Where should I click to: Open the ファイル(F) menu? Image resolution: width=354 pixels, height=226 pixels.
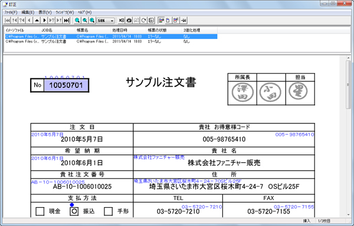tap(11, 12)
